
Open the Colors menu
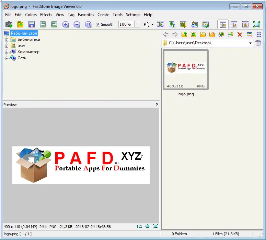point(31,15)
